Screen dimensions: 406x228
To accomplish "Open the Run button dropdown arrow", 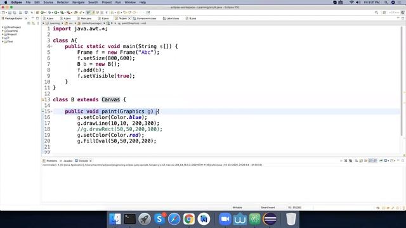I will coord(58,13).
